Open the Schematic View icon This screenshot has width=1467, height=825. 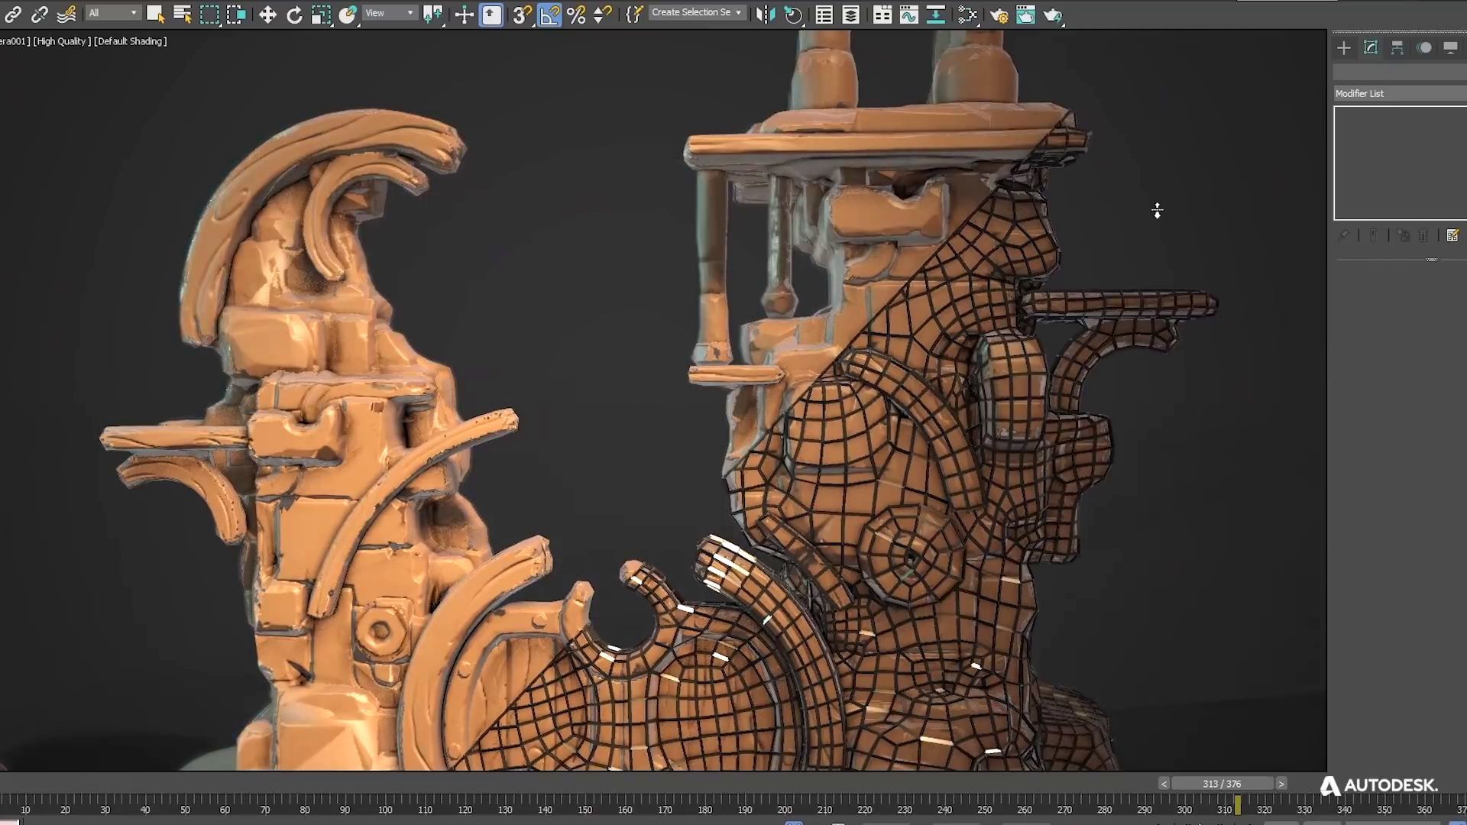(x=936, y=15)
